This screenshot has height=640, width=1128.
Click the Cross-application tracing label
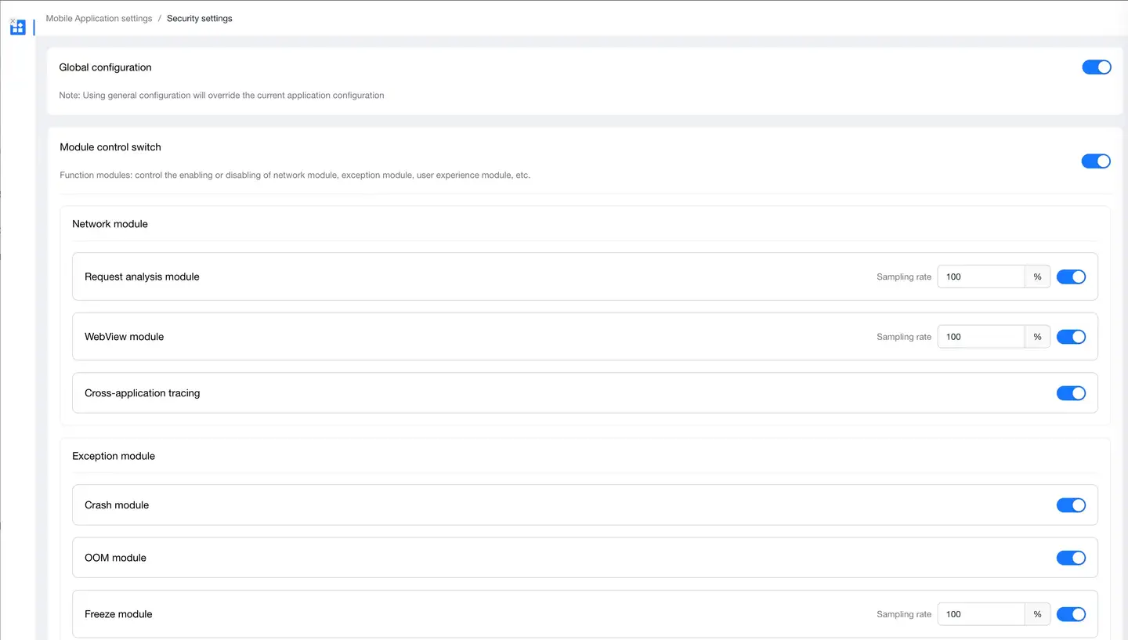(142, 393)
